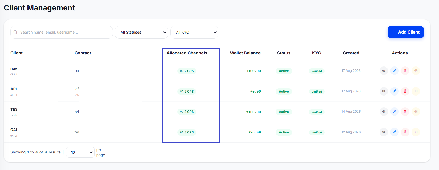Viewport: 439px width, 170px height.
Task: Click the ₹0.00 wallet balance
Action: (x=256, y=92)
